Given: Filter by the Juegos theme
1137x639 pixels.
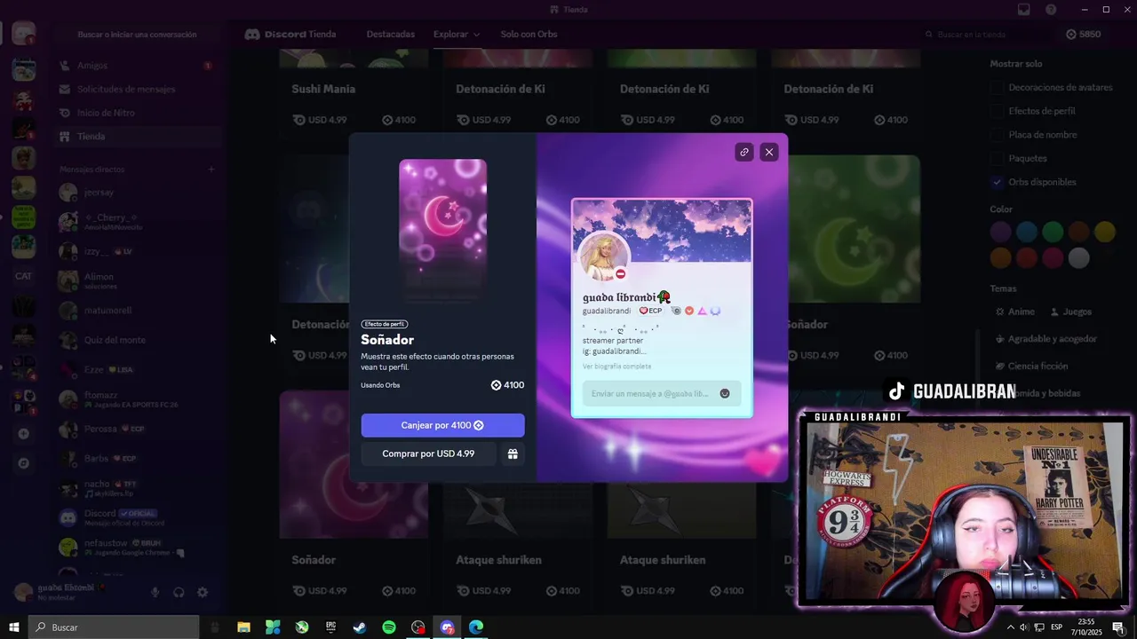Looking at the screenshot, I should tap(1071, 312).
